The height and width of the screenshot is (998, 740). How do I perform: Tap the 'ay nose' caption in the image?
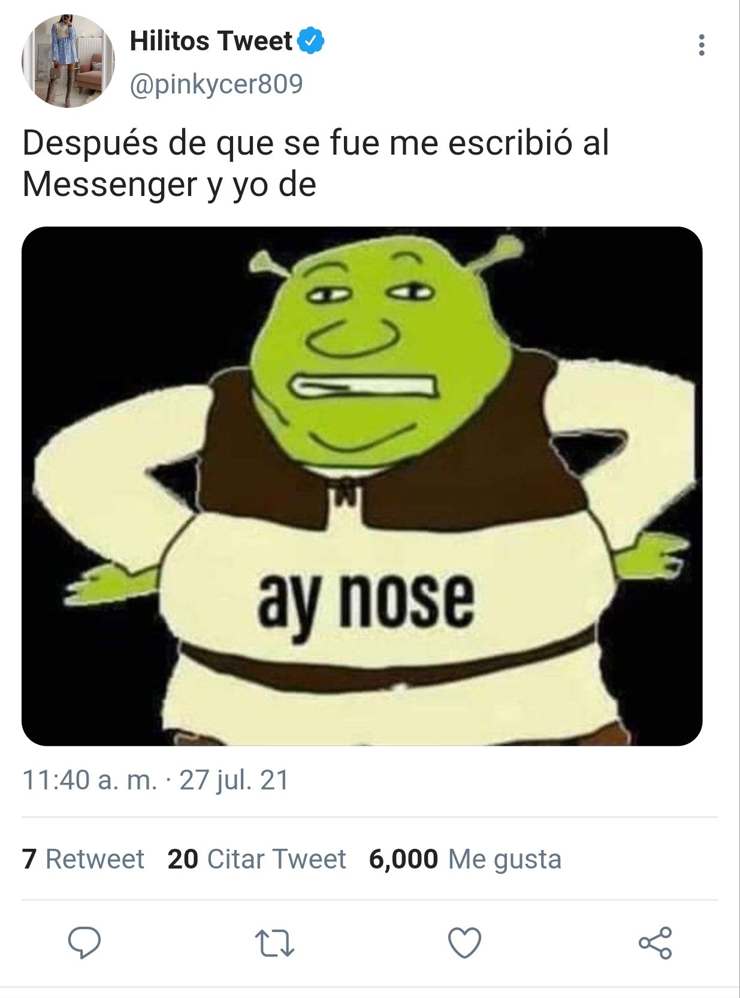point(366,601)
